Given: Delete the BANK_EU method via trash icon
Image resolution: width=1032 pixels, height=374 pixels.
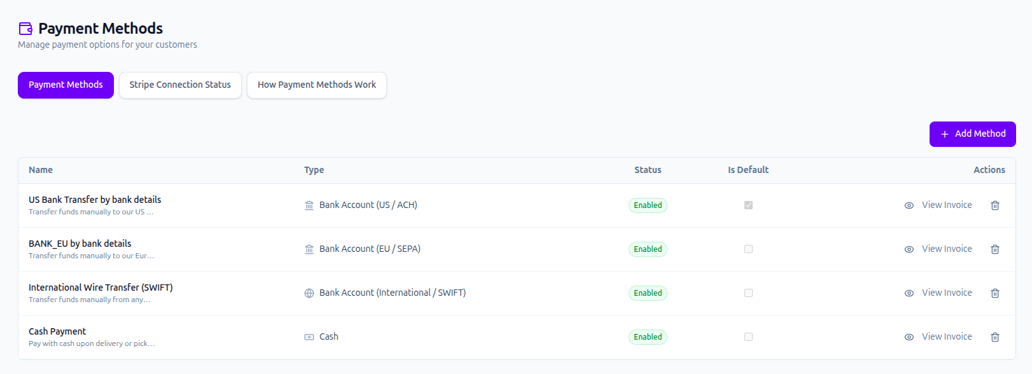Looking at the screenshot, I should 995,249.
